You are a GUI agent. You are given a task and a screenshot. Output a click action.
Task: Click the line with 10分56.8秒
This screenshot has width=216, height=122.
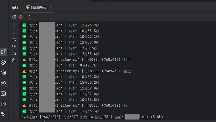[x=61, y=100]
